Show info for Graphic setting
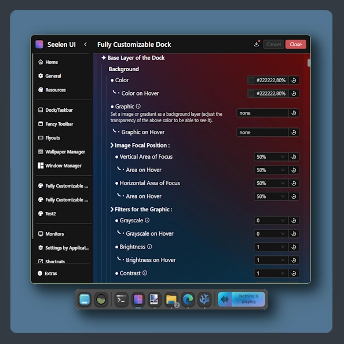344x344 pixels. pos(138,107)
